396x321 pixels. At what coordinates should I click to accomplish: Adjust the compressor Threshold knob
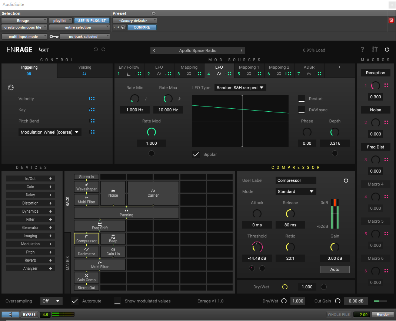[257, 246]
